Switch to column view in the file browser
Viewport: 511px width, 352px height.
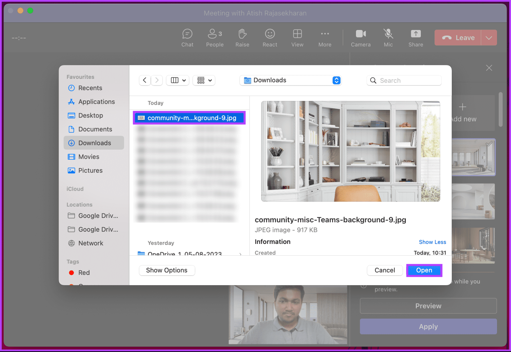point(174,80)
